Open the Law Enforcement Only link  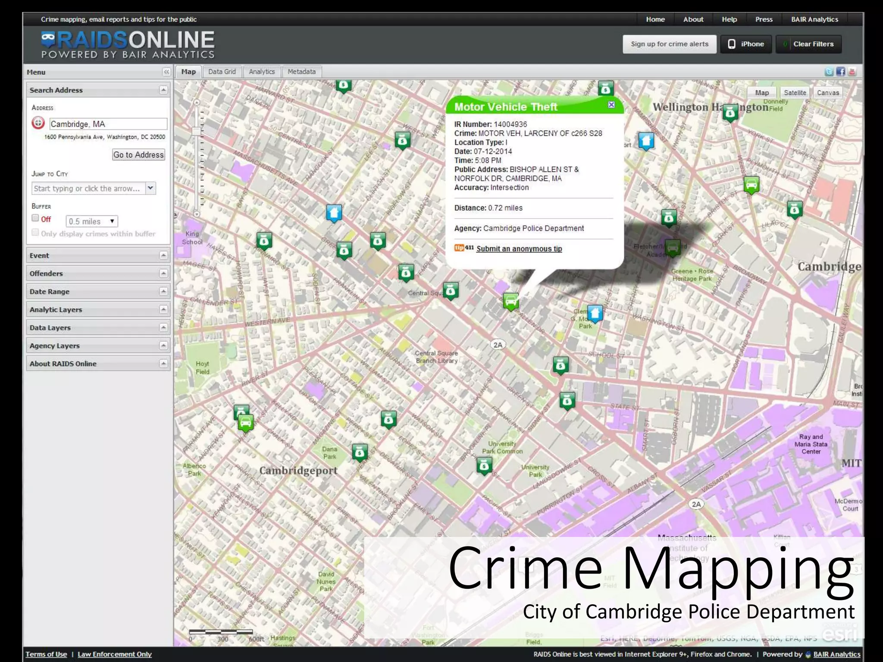[x=115, y=654]
